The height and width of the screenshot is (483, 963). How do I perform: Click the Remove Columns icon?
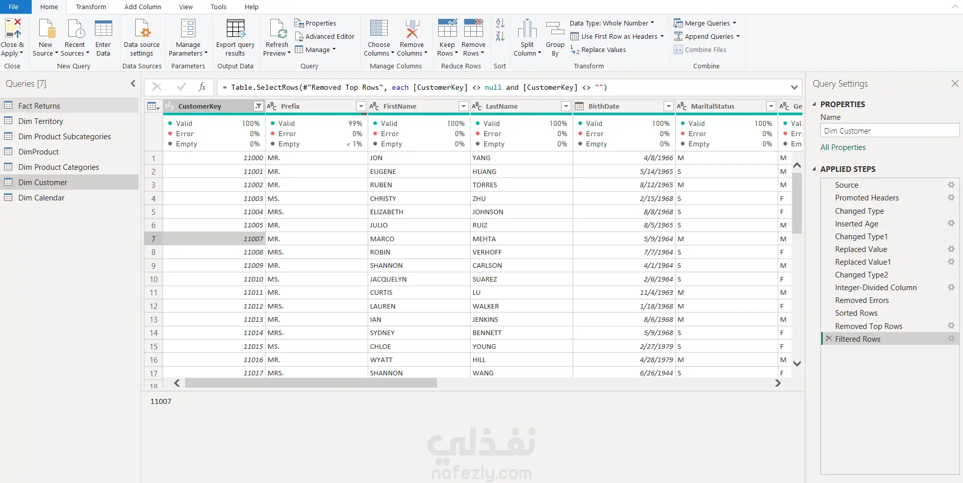tap(412, 29)
